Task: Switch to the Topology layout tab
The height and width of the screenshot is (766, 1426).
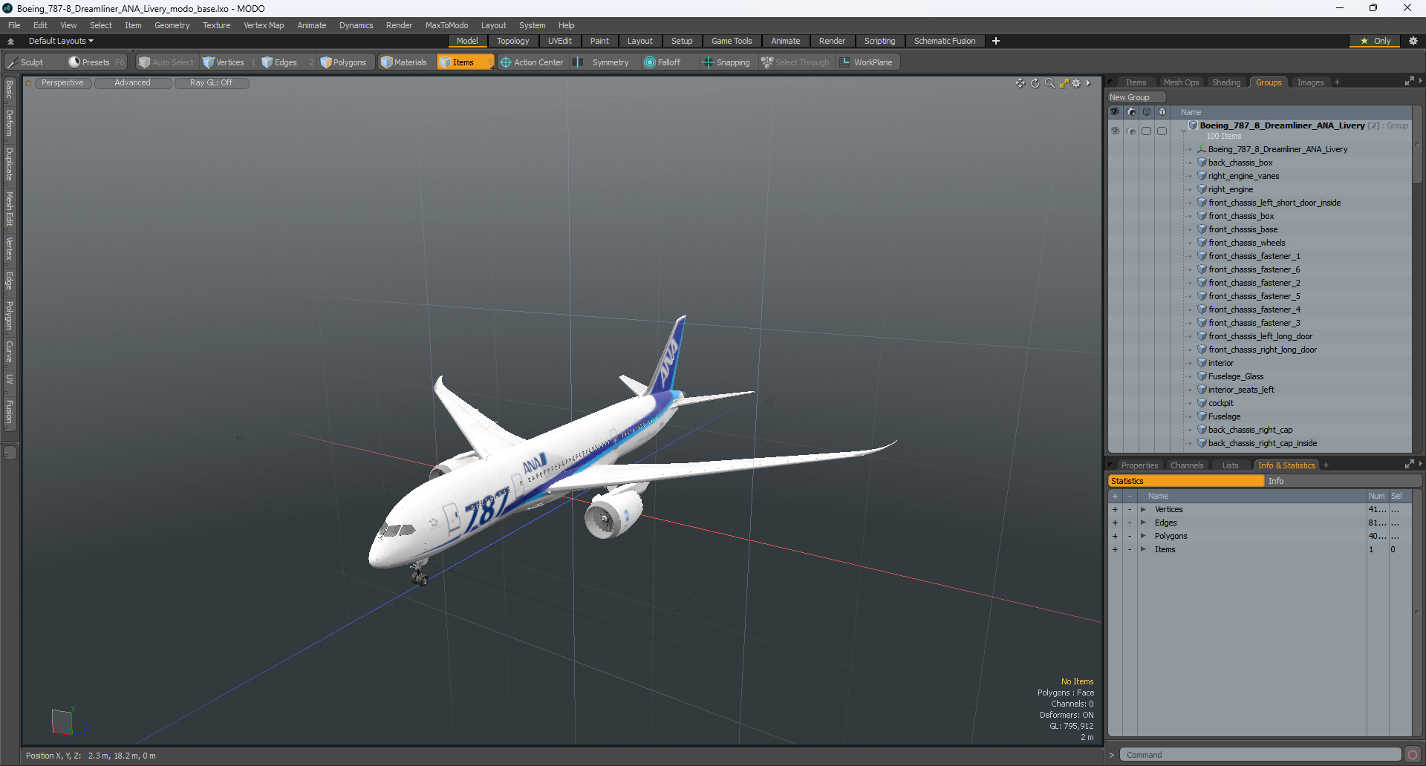Action: [x=512, y=41]
